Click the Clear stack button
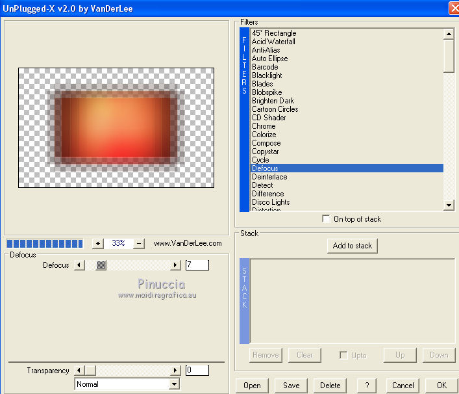 [304, 355]
